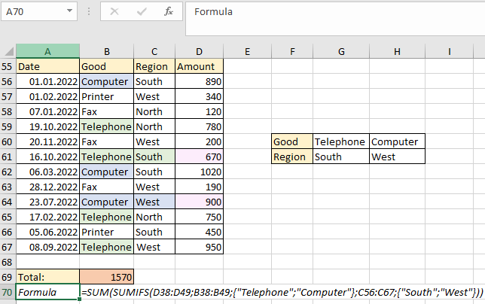
Task: Select the Date header cell
Action: pos(47,66)
